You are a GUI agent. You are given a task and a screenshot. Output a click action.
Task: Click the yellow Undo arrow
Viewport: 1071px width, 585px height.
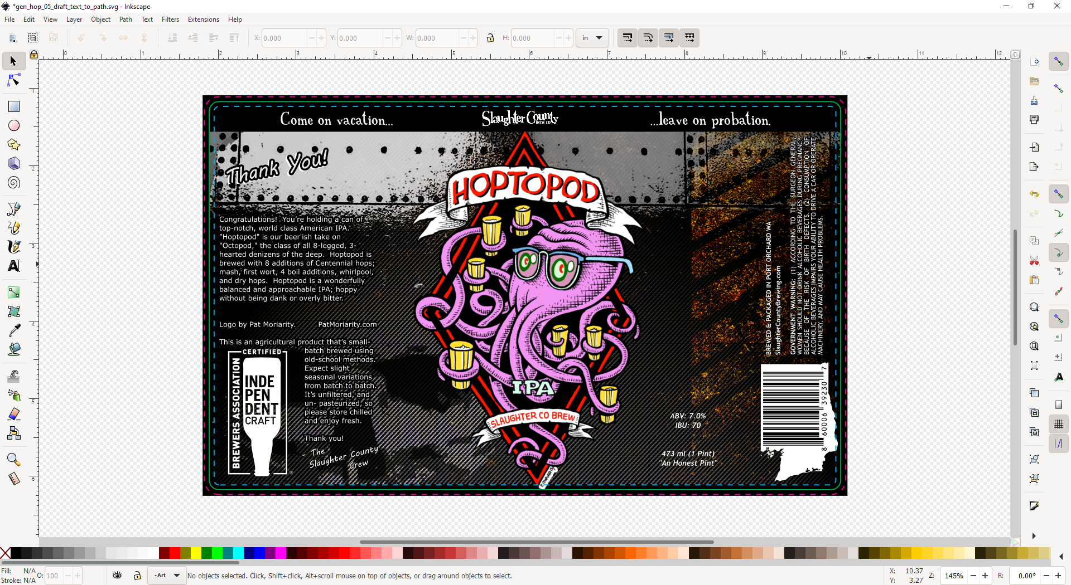click(x=1034, y=194)
